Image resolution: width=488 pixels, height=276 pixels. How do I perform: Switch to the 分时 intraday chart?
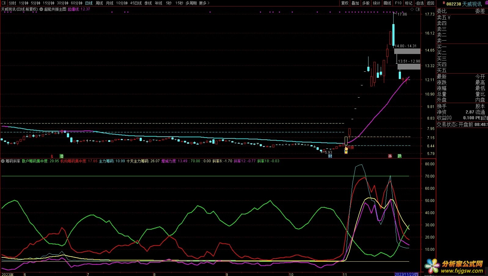click(x=13, y=3)
